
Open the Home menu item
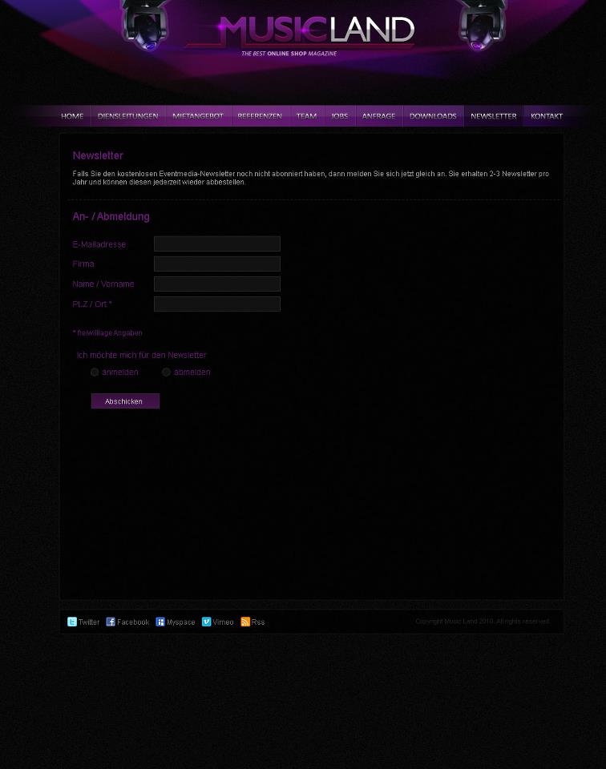[x=72, y=116]
